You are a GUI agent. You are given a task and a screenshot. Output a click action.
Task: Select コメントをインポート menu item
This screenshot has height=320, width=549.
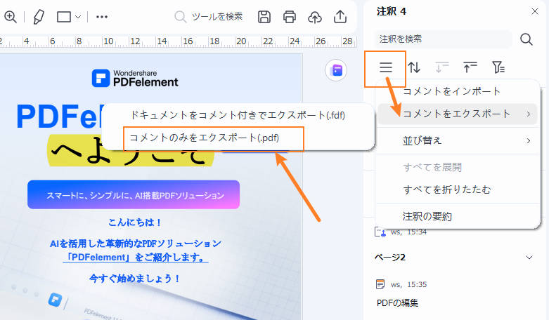(x=458, y=91)
